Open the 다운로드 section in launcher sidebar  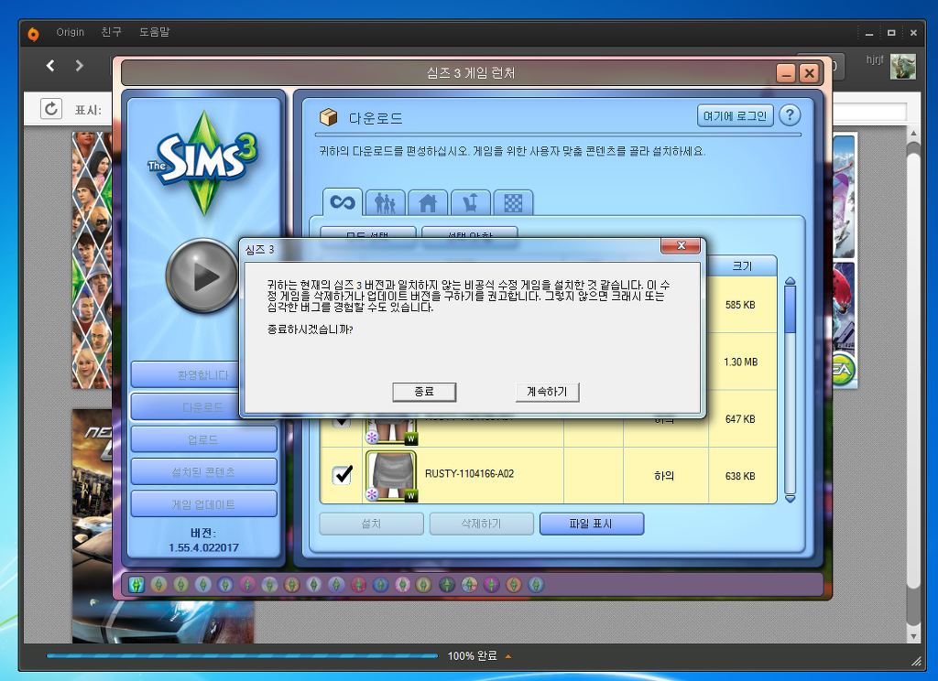pos(203,407)
